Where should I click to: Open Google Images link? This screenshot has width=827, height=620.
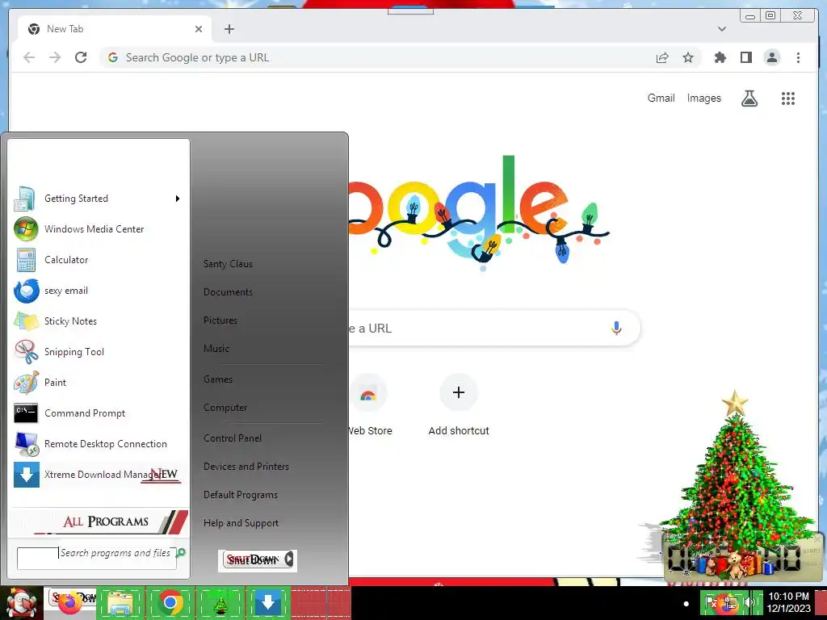point(703,98)
